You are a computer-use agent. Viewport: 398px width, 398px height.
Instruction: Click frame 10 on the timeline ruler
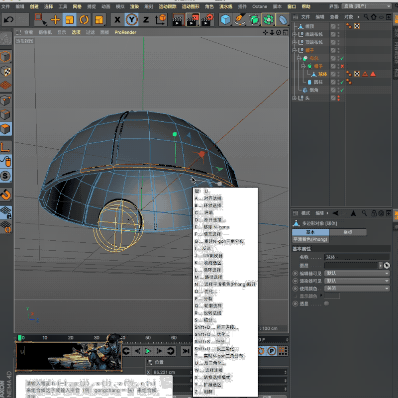(x=45, y=338)
